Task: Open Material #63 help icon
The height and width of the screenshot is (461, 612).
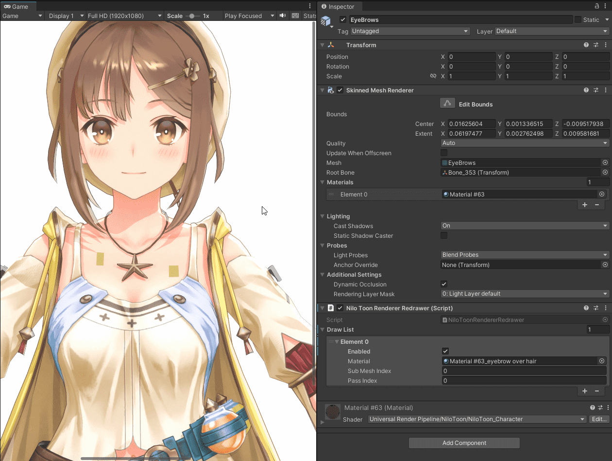Action: click(593, 408)
